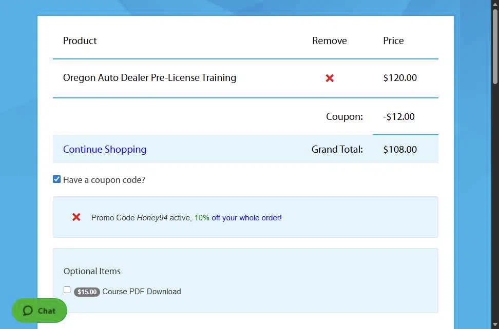Click the Promo Code Honey94 active text

click(141, 218)
